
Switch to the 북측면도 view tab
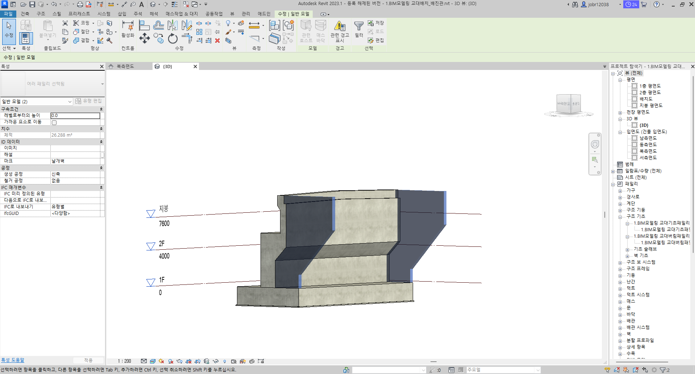pyautogui.click(x=125, y=66)
